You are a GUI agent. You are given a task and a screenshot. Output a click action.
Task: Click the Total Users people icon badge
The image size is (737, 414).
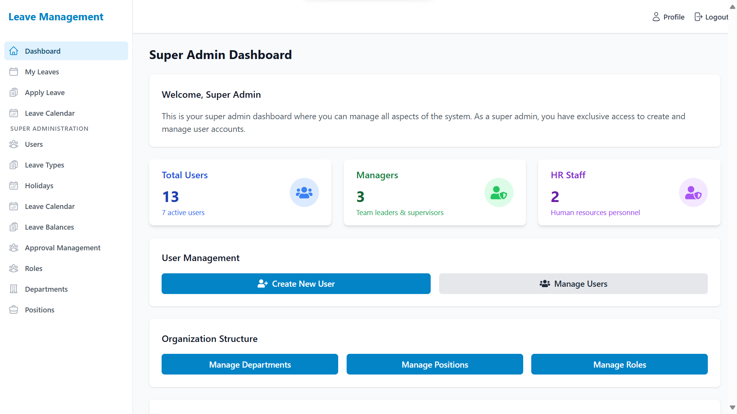304,192
